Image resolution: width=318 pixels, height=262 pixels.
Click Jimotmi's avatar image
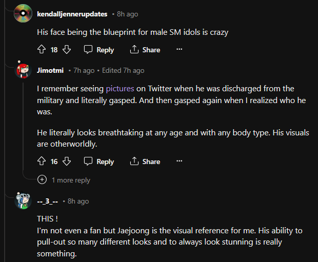(x=23, y=70)
